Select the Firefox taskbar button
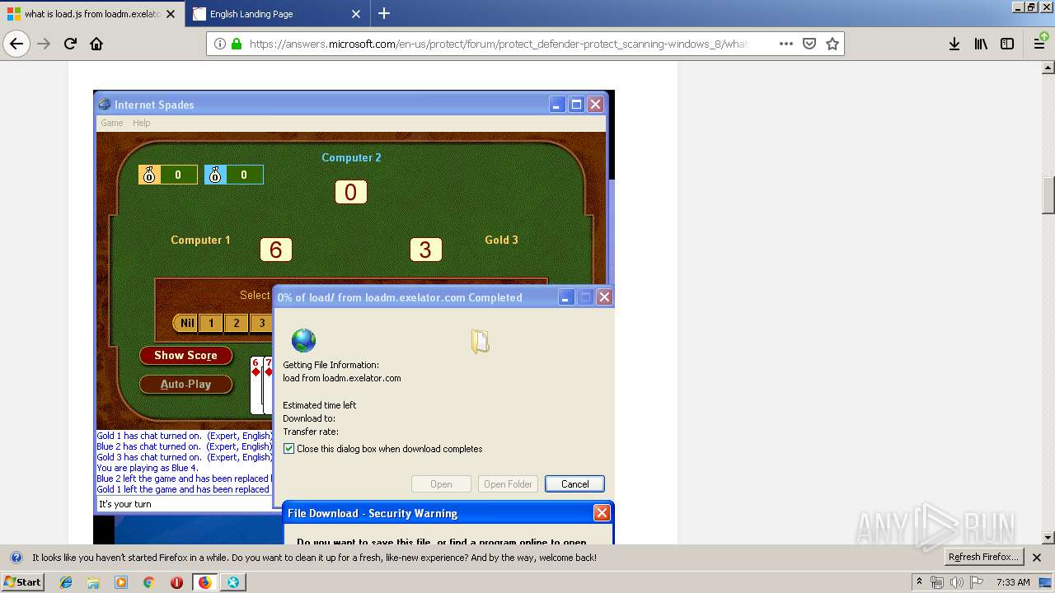Viewport: 1055px width, 593px height. click(x=204, y=582)
